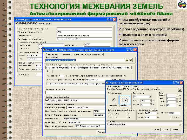Title bar icon of the Межевой план window
This screenshot has height=140, width=187.
(x=44, y=50)
